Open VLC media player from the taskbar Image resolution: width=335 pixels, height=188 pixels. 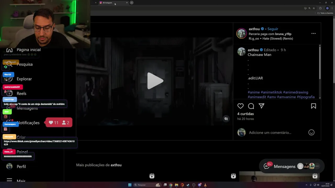(x=205, y=185)
